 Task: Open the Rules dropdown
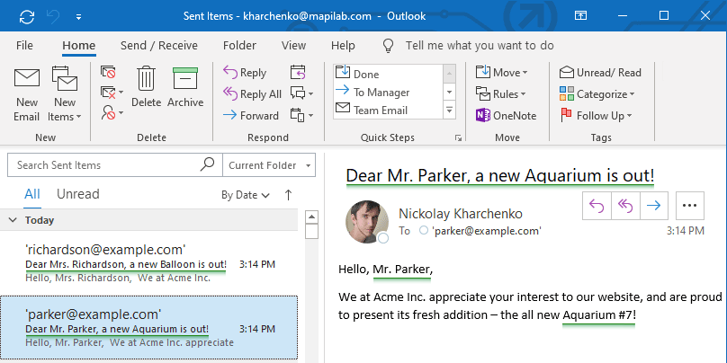[501, 94]
